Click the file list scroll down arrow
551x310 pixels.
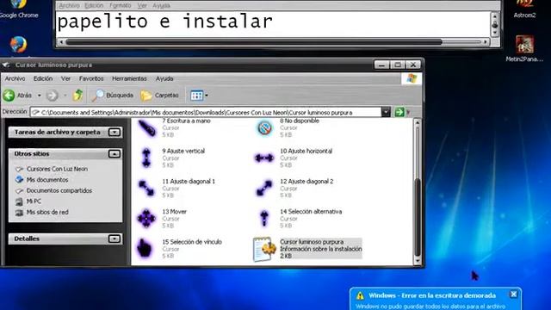coord(418,261)
